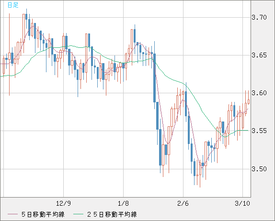
Task: Click the 2/6 date axis label
Action: click(183, 203)
